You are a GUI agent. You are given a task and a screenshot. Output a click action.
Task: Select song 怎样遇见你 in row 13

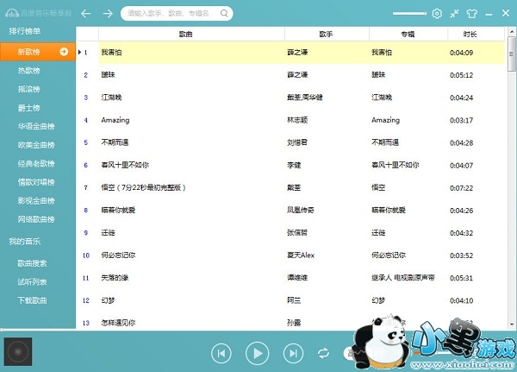pos(118,323)
